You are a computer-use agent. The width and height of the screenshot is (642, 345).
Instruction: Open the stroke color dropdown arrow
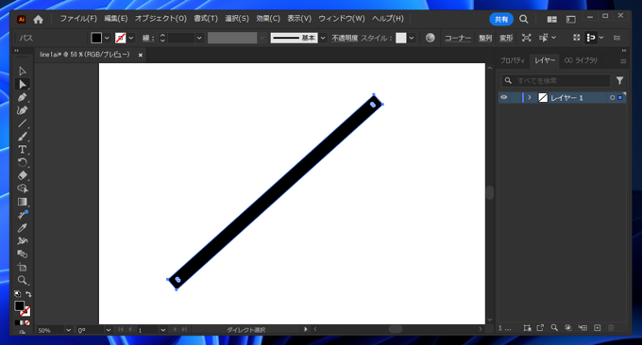coord(131,38)
